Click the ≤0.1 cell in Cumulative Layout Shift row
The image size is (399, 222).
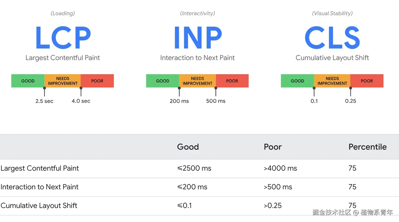[184, 206]
